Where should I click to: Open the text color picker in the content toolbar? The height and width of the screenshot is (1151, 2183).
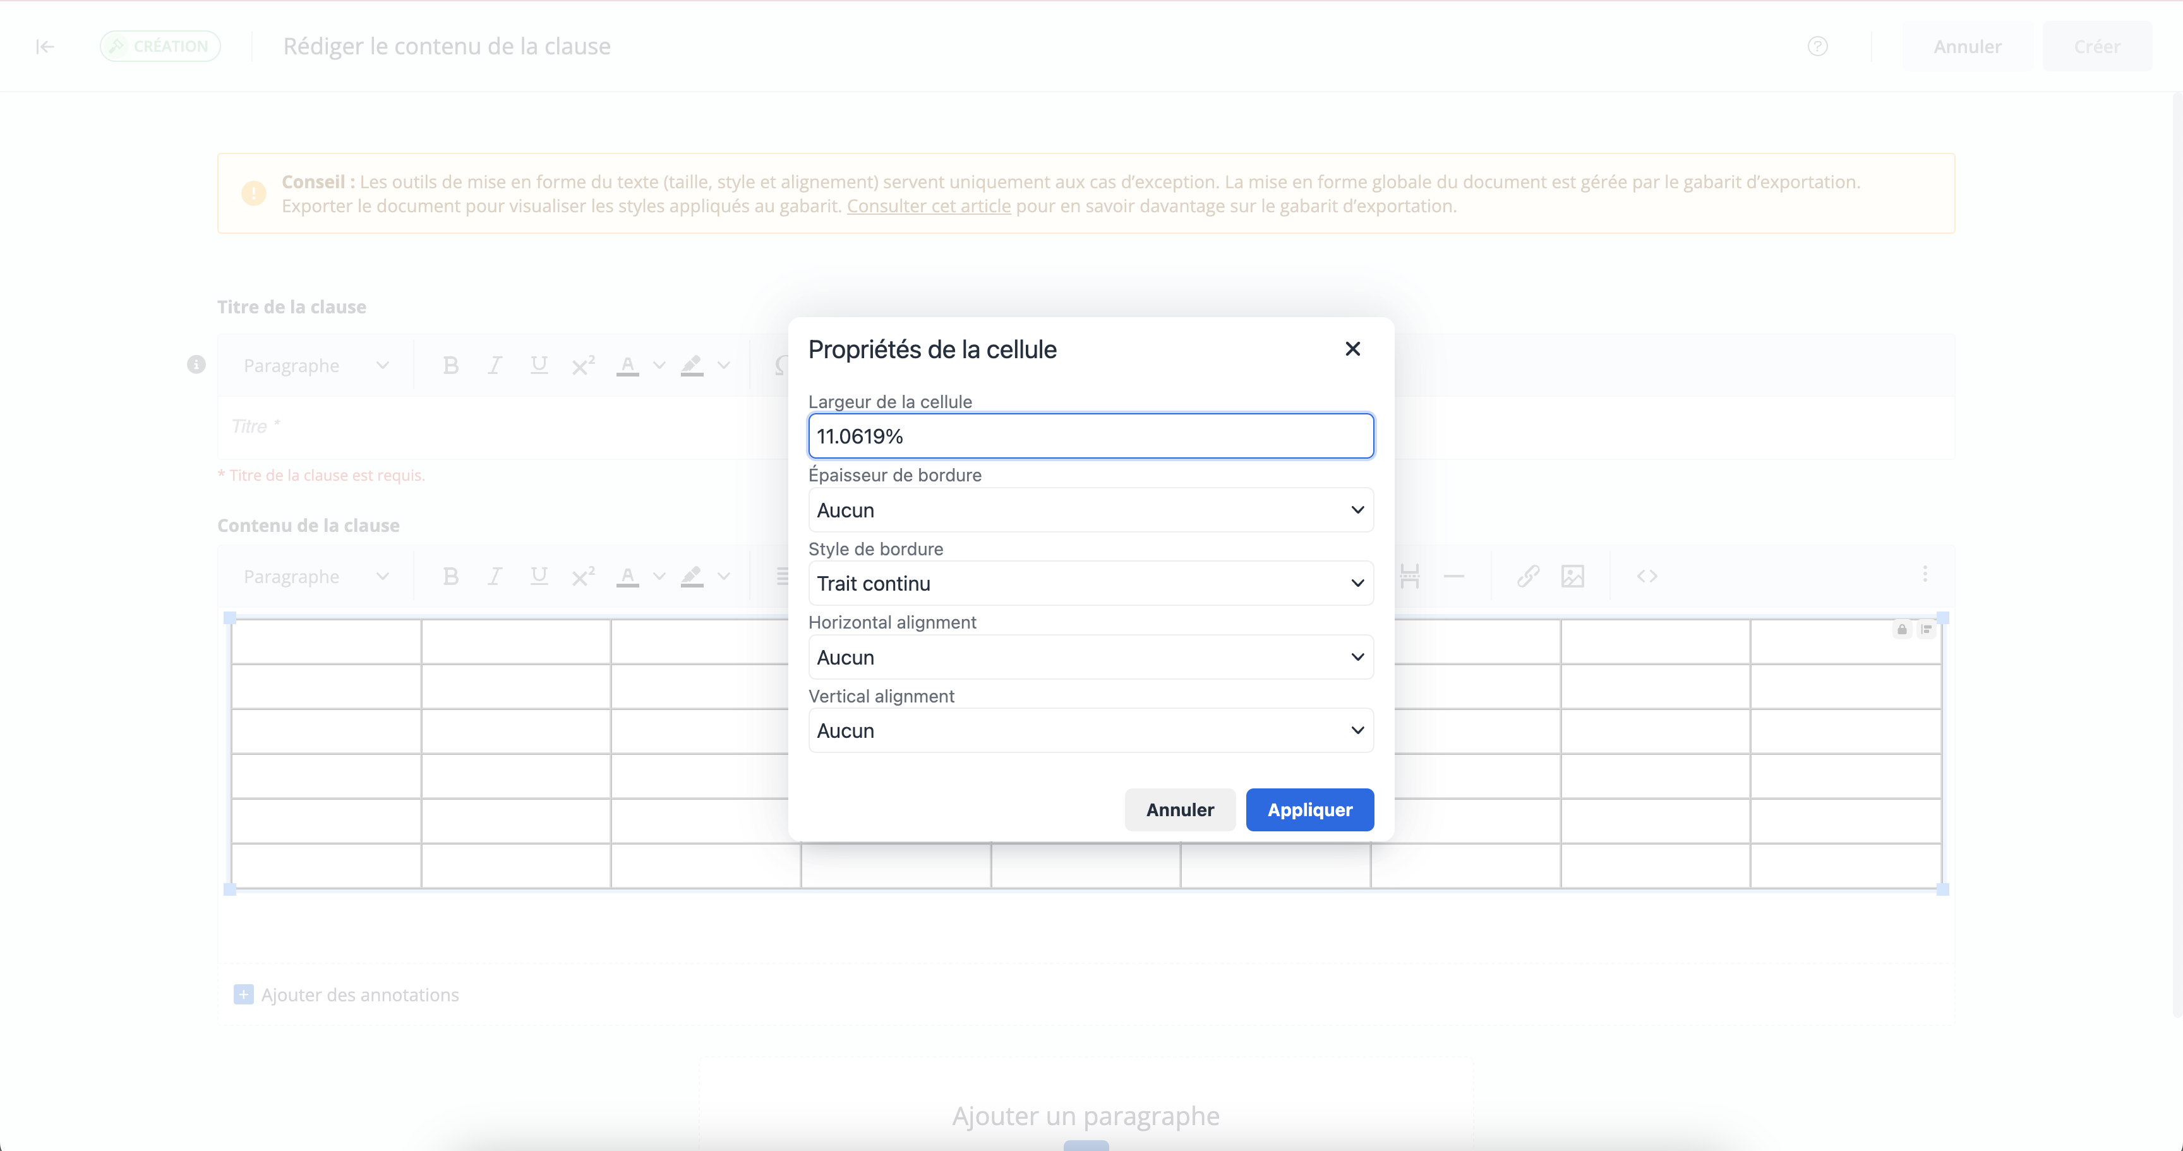click(x=659, y=576)
